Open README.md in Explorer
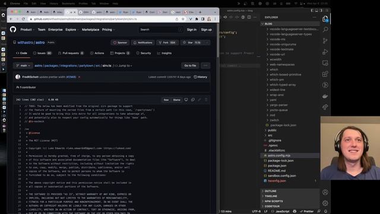 pyautogui.click(x=290, y=171)
